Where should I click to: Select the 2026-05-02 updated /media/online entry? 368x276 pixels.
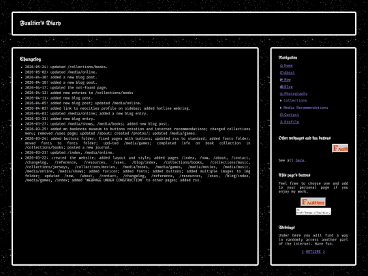(61, 72)
